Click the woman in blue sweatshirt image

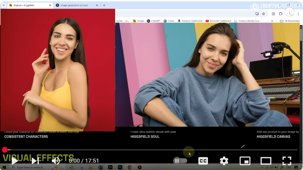click(x=208, y=75)
